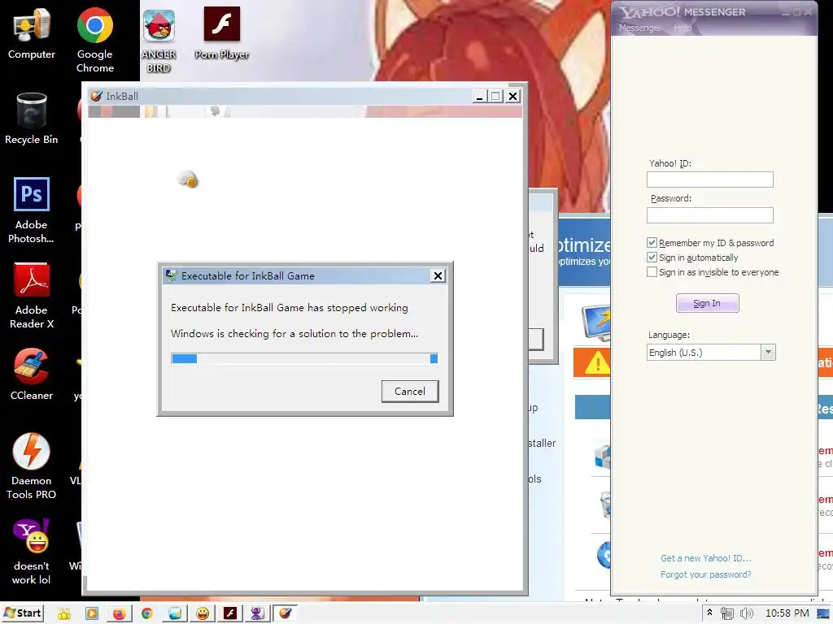Click the paint-window taskbar icon
833x624 pixels.
[175, 614]
